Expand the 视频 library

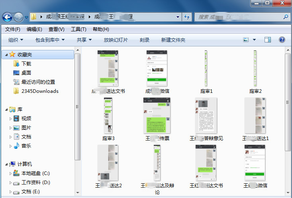pos(10,119)
